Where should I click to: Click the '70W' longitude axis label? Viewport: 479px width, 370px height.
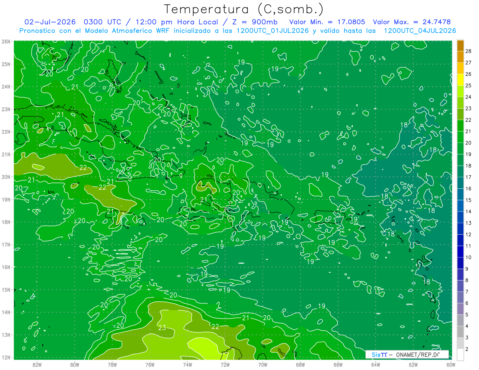pyautogui.click(x=263, y=364)
